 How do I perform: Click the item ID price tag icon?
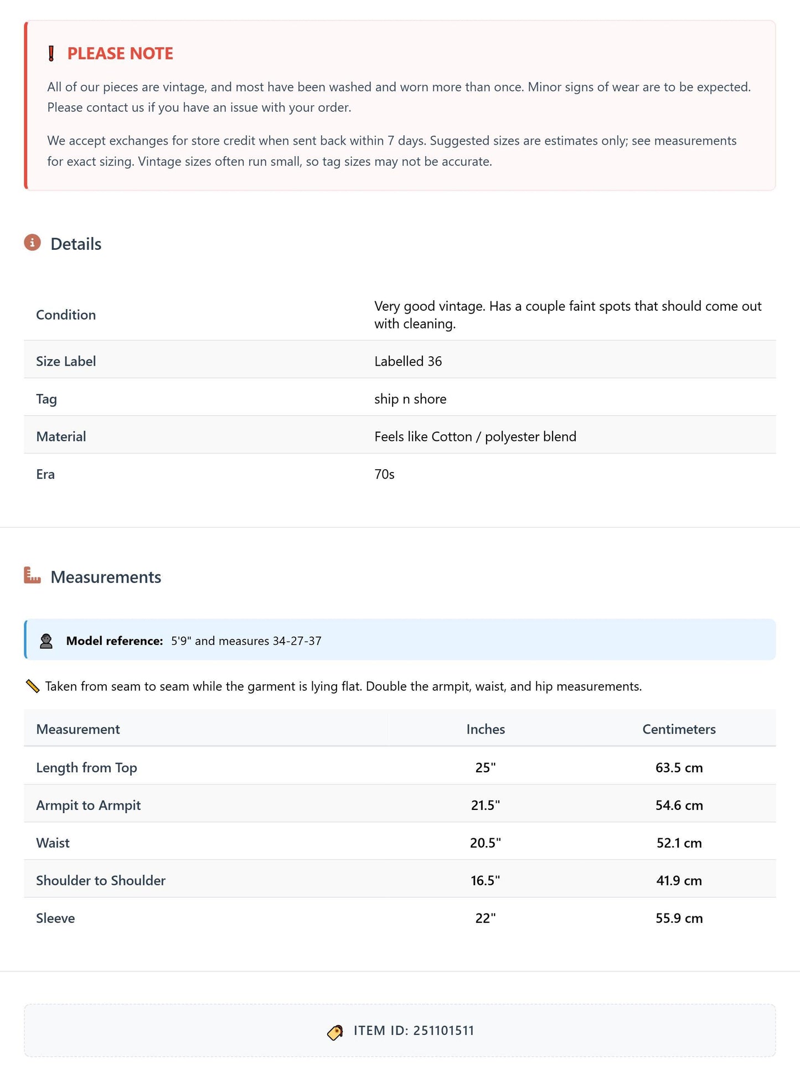pyautogui.click(x=336, y=1032)
